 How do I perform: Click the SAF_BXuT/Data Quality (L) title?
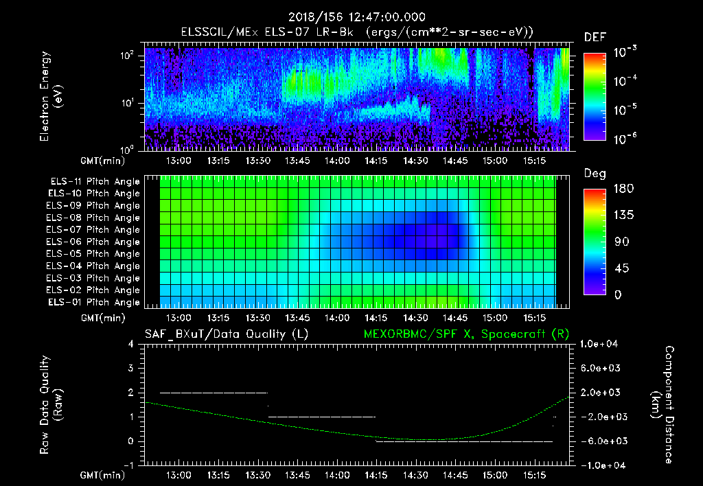tap(227, 334)
